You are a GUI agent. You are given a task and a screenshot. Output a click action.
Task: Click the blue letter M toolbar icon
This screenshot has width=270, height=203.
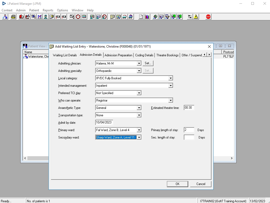40,17
